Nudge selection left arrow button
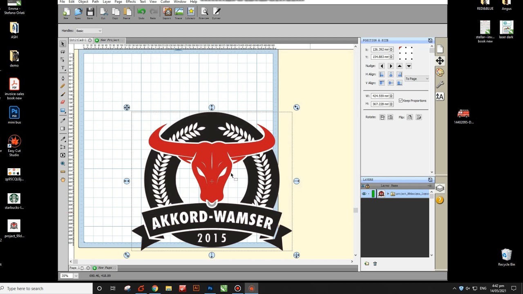The image size is (523, 294). (x=382, y=66)
